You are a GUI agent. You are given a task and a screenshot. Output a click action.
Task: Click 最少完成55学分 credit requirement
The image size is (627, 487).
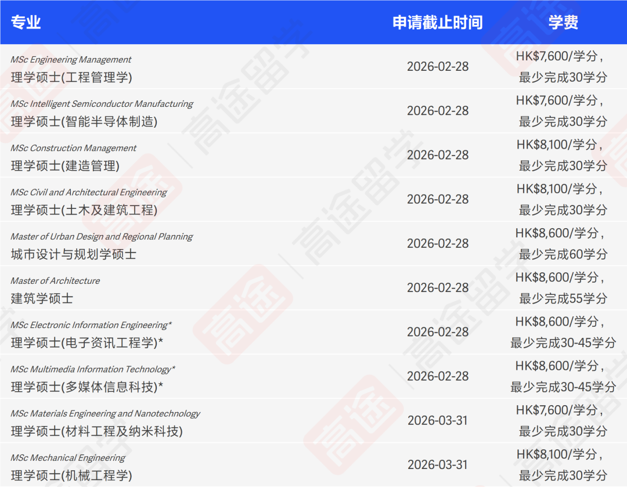click(563, 299)
